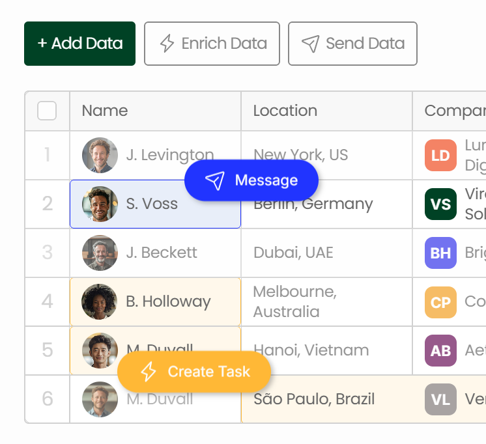Toggle the select-all checkbox in table header
486x444 pixels.
pyautogui.click(x=47, y=111)
